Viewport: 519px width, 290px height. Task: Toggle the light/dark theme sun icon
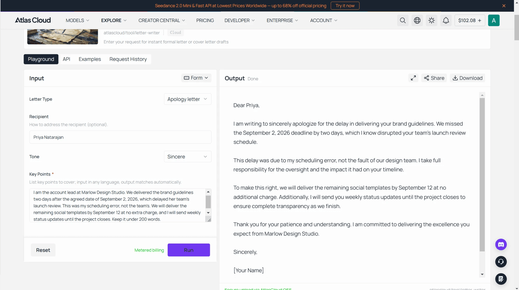pos(432,21)
